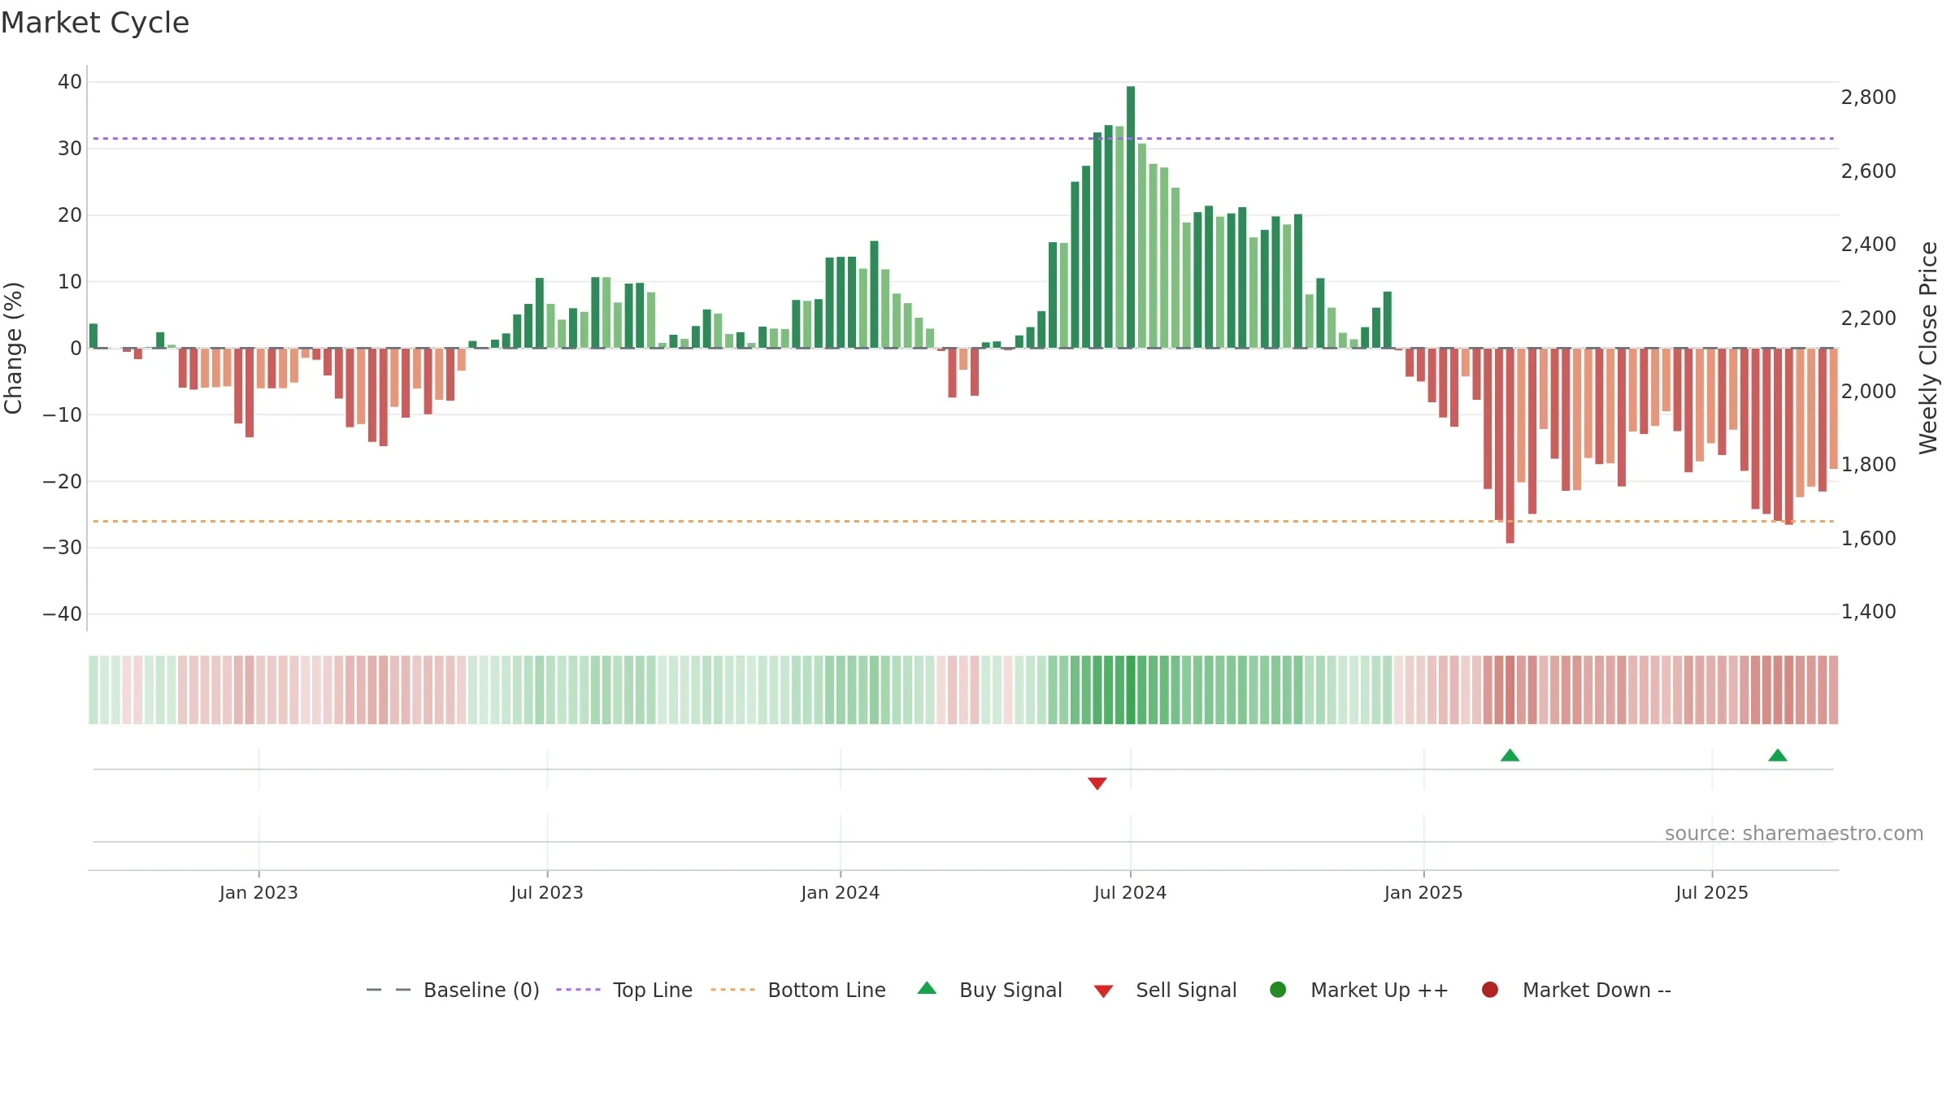Click the Jan 2024 axis label
This screenshot has width=1951, height=1097.
tap(840, 892)
